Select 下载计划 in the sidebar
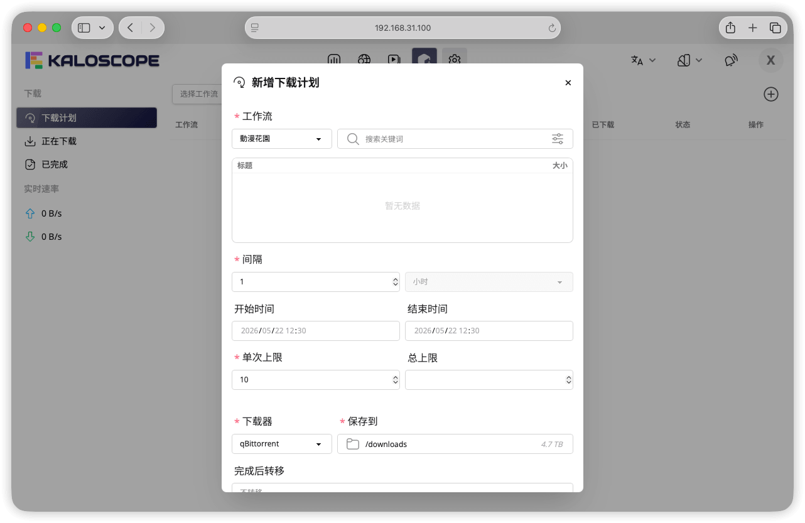 [x=87, y=117]
